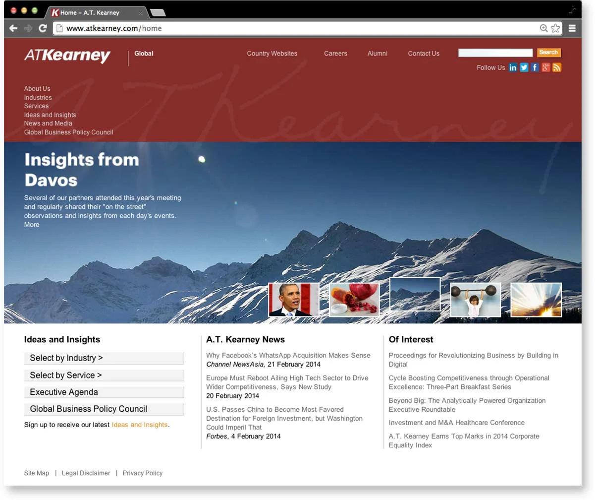
Task: Select the child lifting barbell thumbnail
Action: 476,300
